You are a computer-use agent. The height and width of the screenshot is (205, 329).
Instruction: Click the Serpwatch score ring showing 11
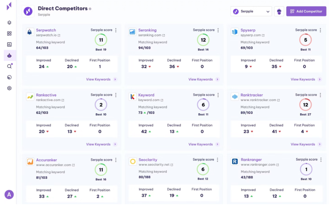pyautogui.click(x=101, y=40)
